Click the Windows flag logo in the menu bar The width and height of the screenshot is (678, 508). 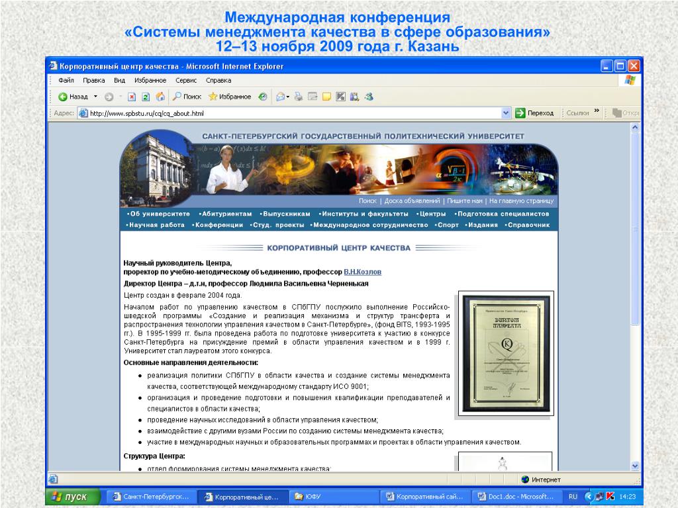[630, 80]
